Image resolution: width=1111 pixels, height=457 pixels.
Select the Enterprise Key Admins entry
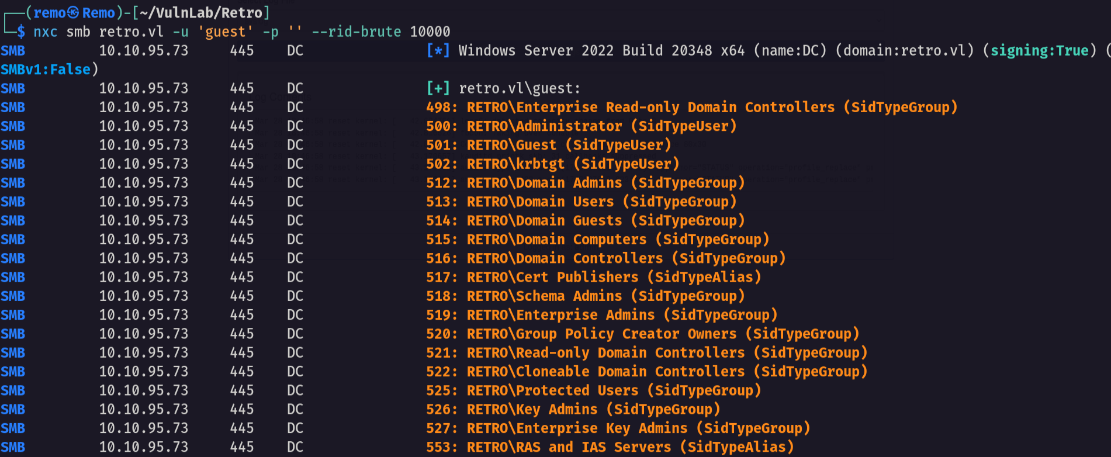click(618, 428)
